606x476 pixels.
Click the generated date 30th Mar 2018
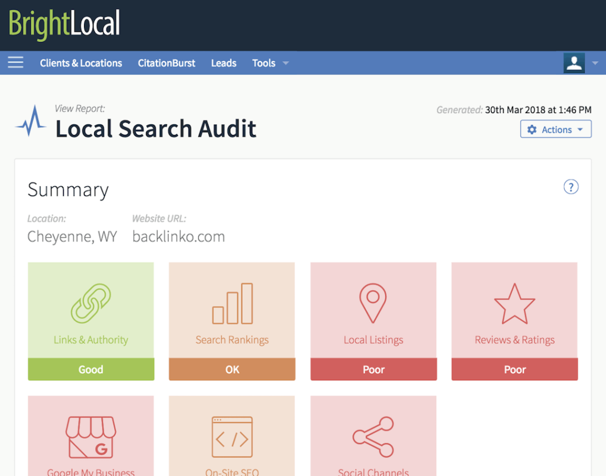coord(538,110)
